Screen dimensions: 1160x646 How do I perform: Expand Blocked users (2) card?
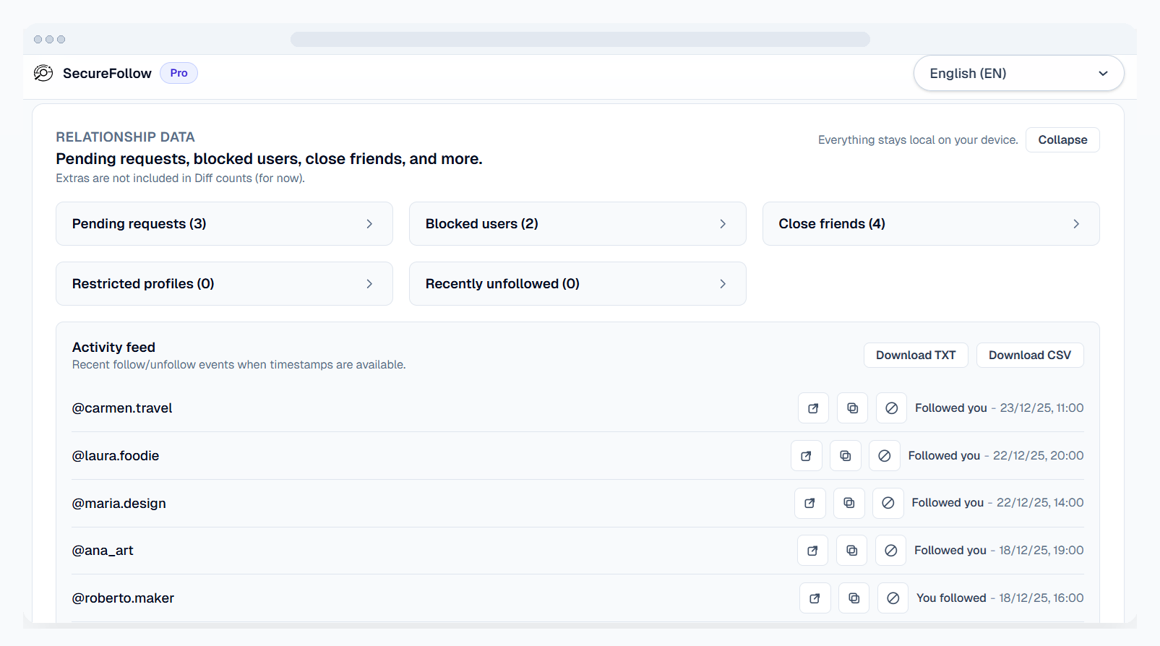(x=577, y=224)
